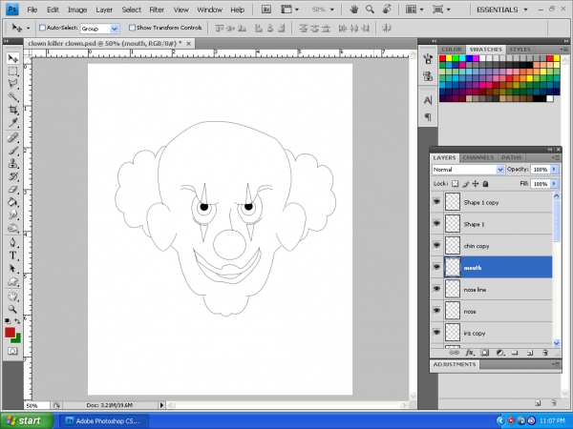Click the green background color swatch
This screenshot has width=573, height=429.
tap(17, 339)
